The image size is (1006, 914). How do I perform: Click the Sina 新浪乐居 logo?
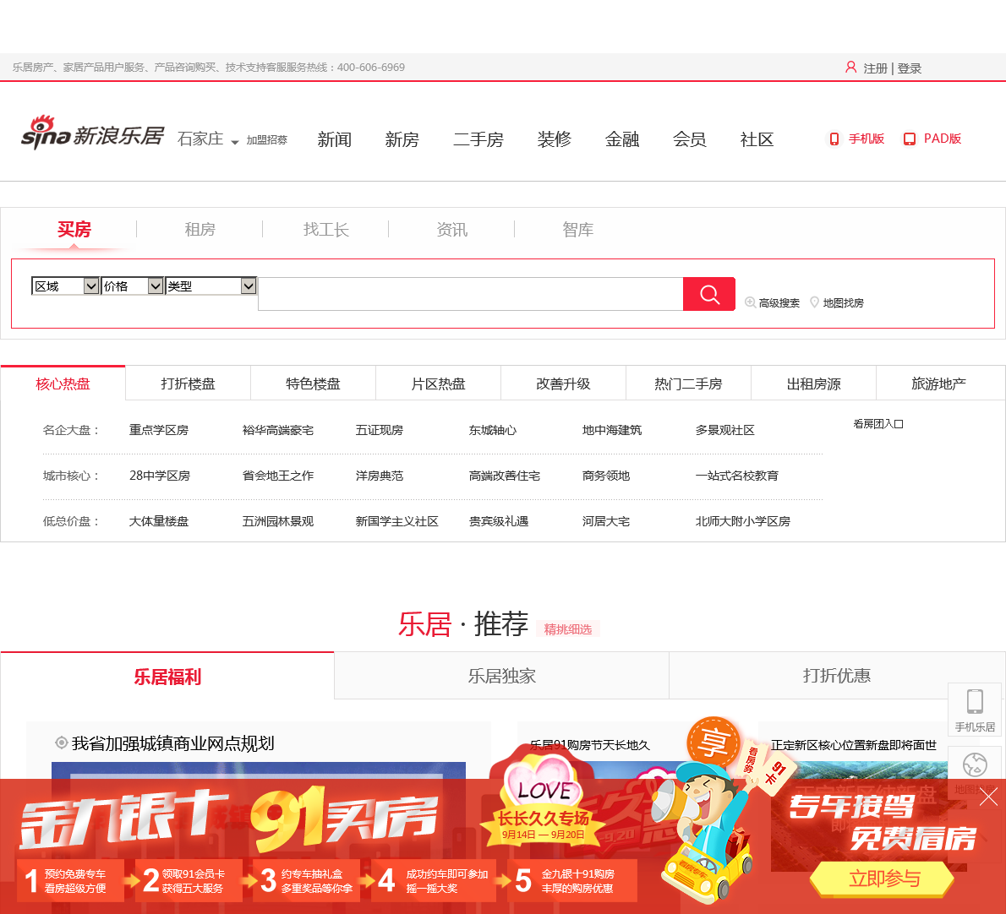click(93, 133)
